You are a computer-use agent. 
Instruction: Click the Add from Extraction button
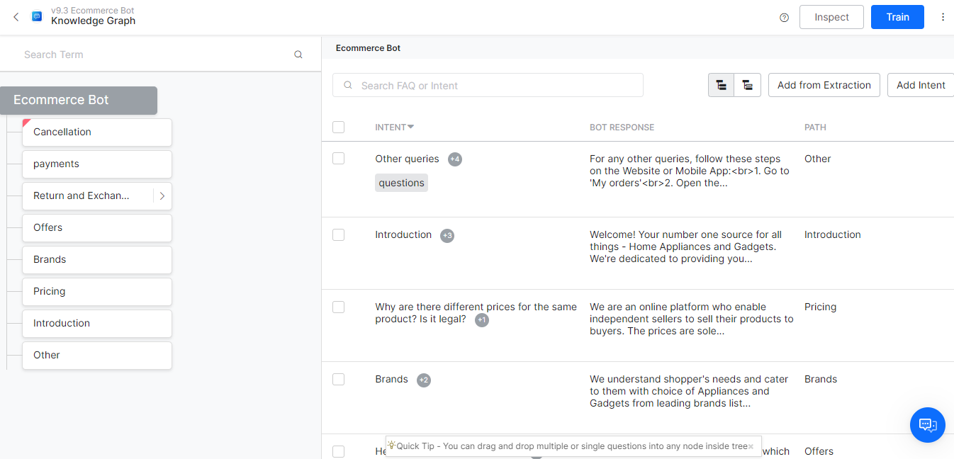click(824, 85)
